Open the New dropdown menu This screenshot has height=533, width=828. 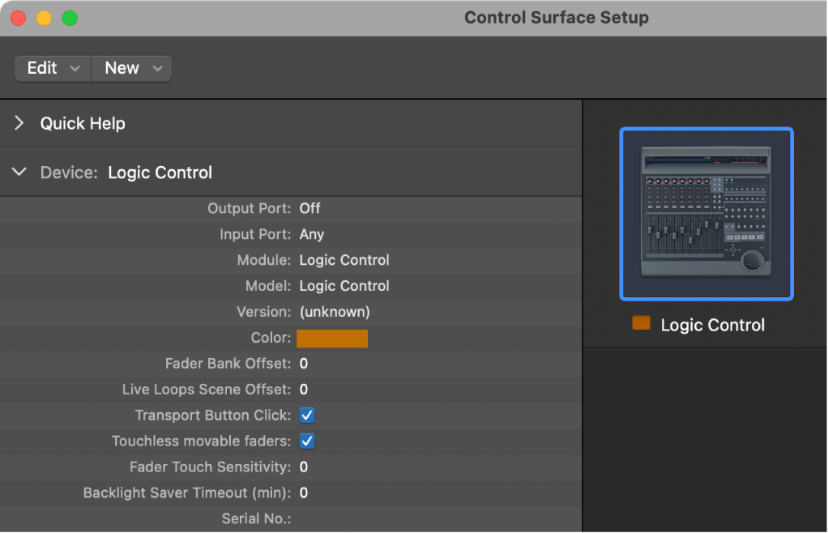point(130,68)
